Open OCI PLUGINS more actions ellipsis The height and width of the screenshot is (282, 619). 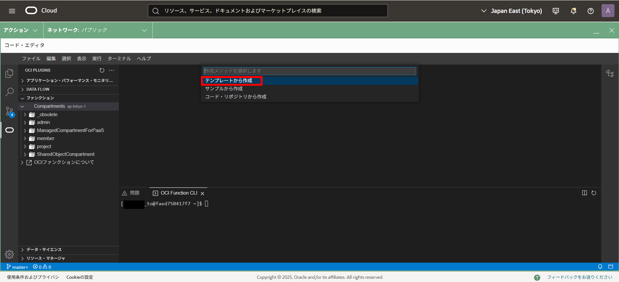[x=111, y=70]
